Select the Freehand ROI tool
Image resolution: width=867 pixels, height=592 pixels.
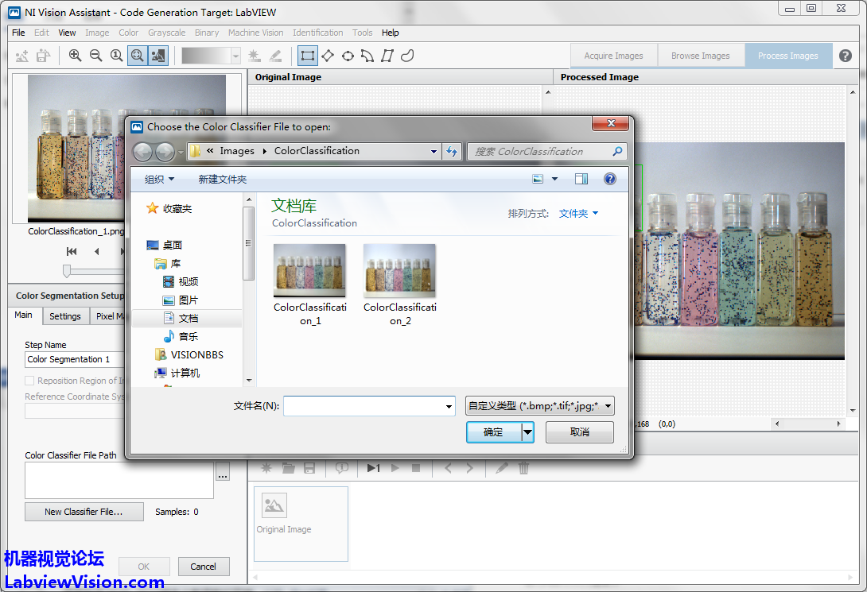point(407,56)
